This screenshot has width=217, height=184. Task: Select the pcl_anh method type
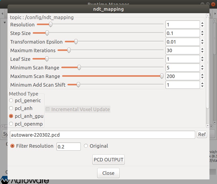pos(11,108)
